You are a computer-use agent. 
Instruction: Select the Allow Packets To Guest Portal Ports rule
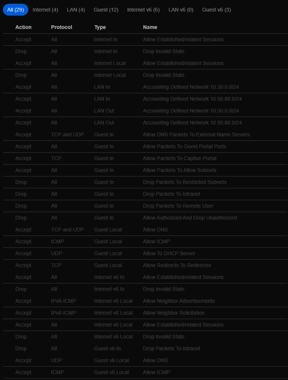pyautogui.click(x=185, y=146)
